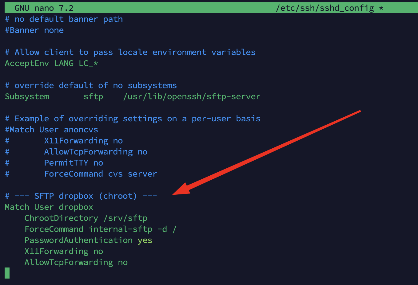Click the /etc/ssh/sshd_config filename in the title bar
Screen dimensions: 418x285
point(324,8)
